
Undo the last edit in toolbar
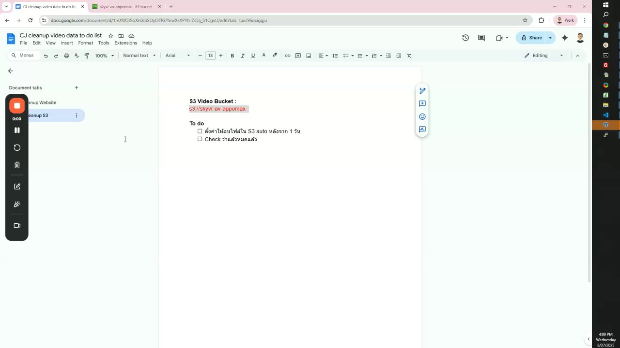[46, 56]
